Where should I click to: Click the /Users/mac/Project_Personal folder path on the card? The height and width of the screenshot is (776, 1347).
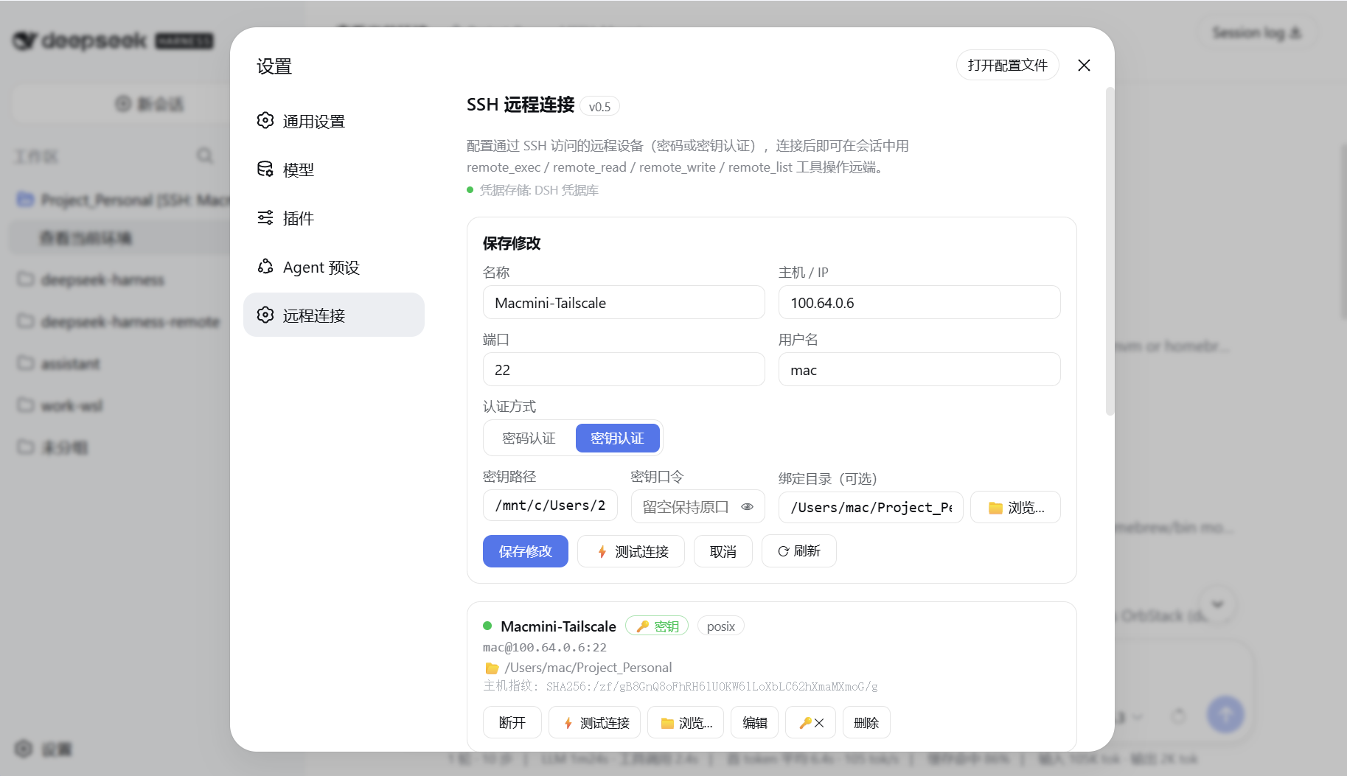click(588, 668)
